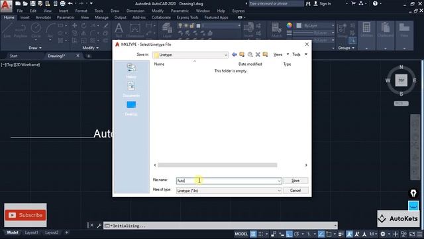
Task: Open Layer Properties in ribbon
Action: click(x=167, y=30)
